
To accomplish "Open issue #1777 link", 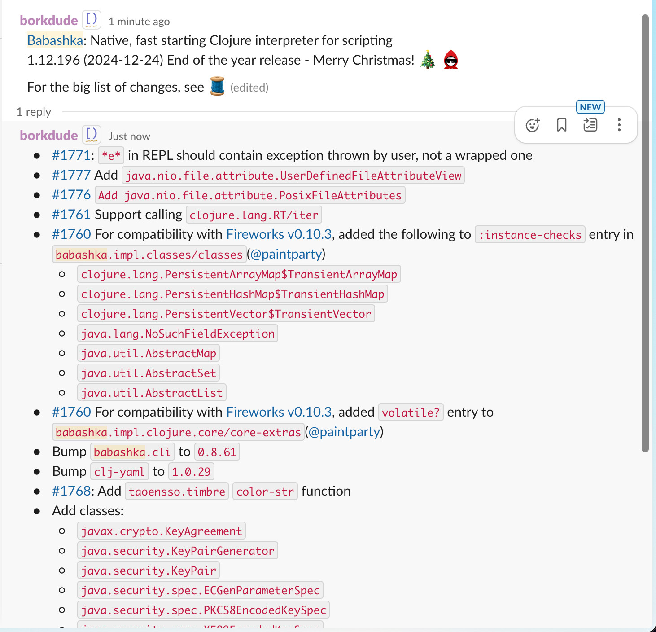I will pyautogui.click(x=71, y=175).
